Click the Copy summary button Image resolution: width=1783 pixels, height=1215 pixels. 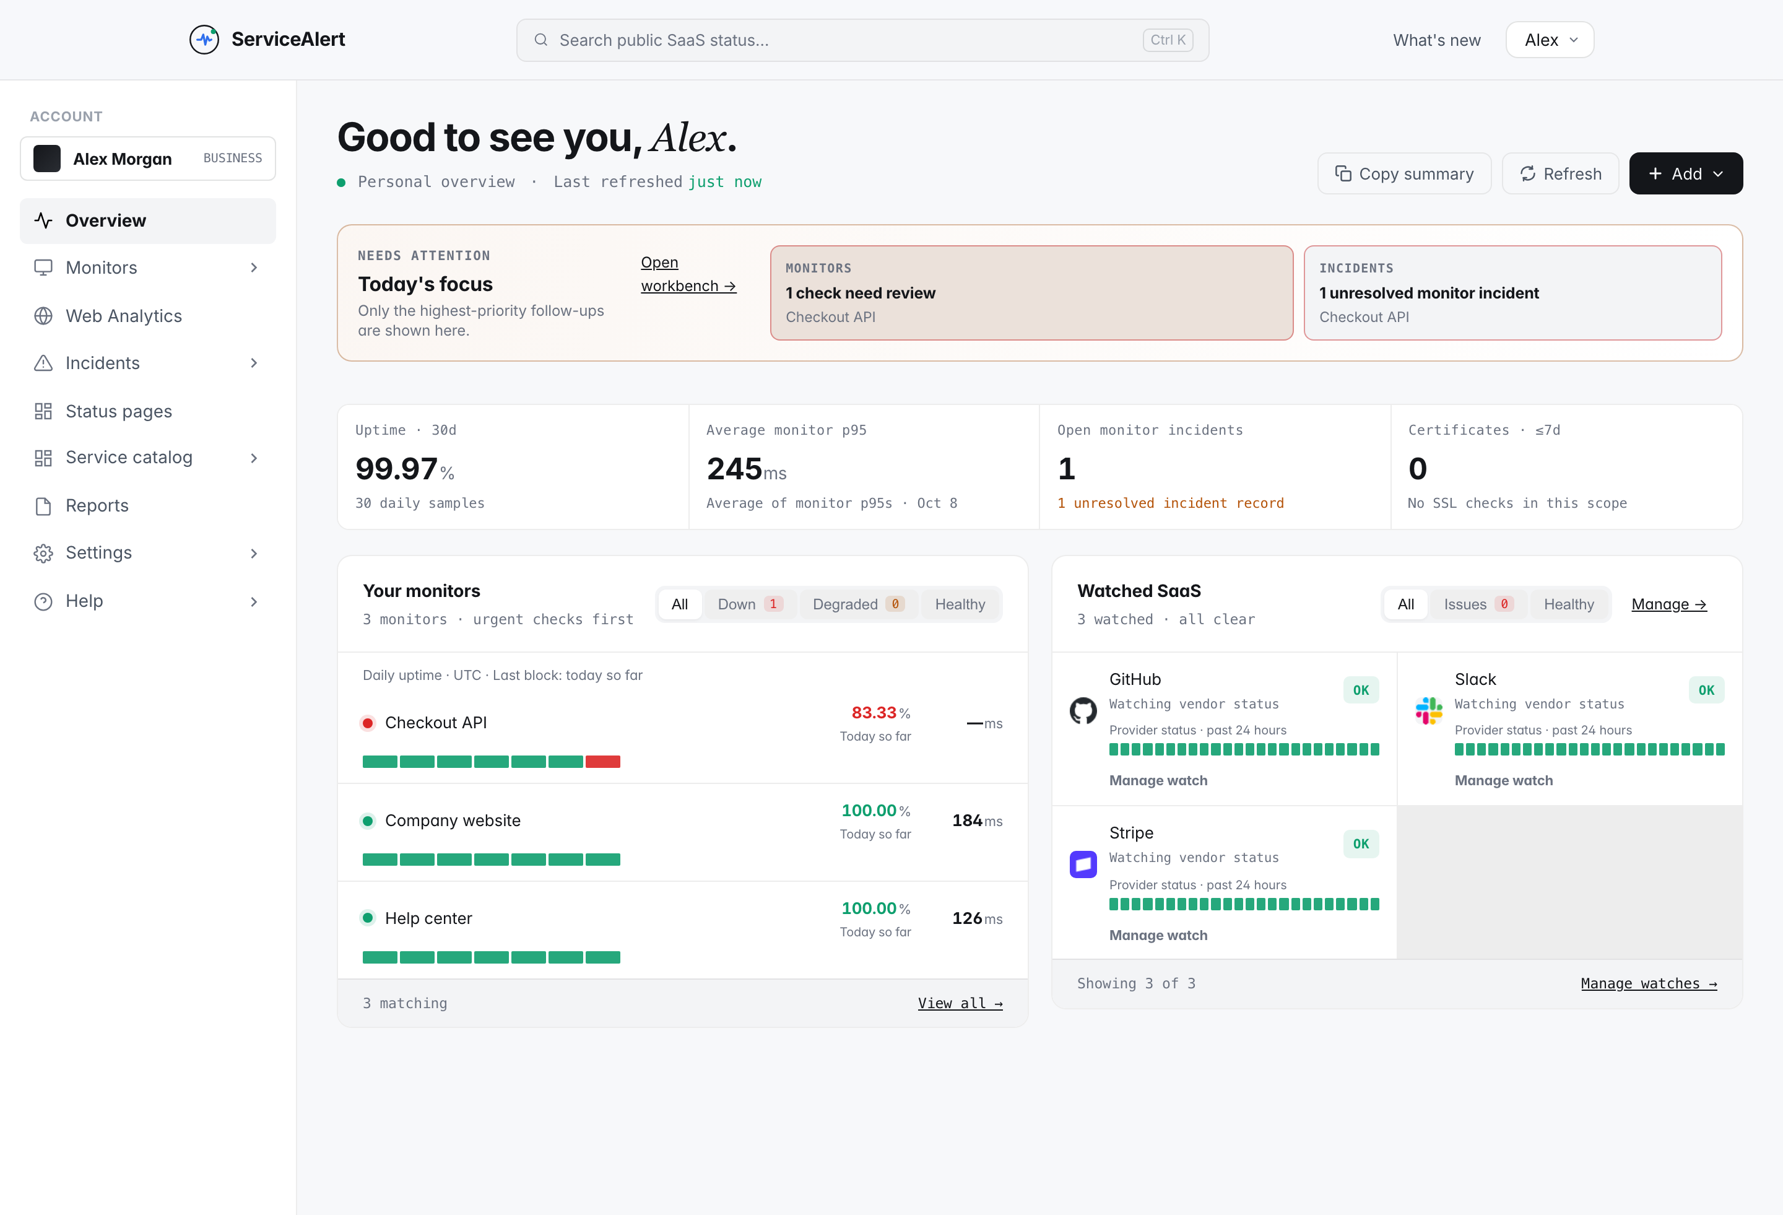pyautogui.click(x=1404, y=173)
